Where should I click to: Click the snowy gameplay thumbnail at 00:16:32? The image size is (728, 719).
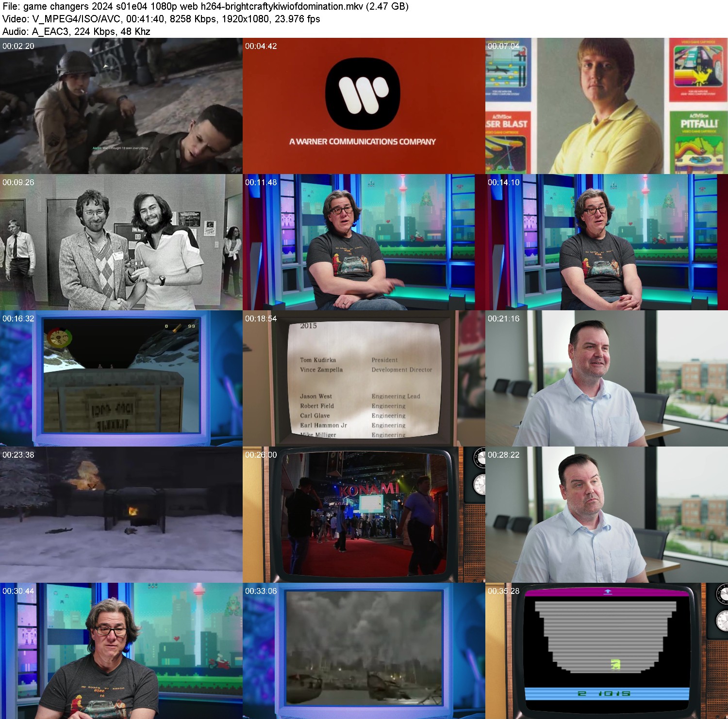click(x=121, y=379)
